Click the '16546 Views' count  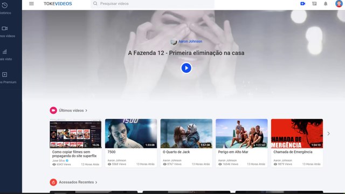point(230,164)
